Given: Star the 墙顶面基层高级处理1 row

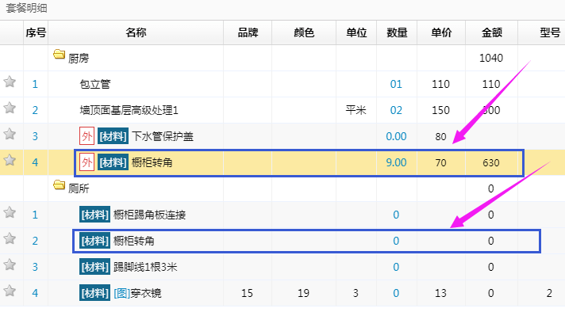Looking at the screenshot, I should click(x=10, y=108).
